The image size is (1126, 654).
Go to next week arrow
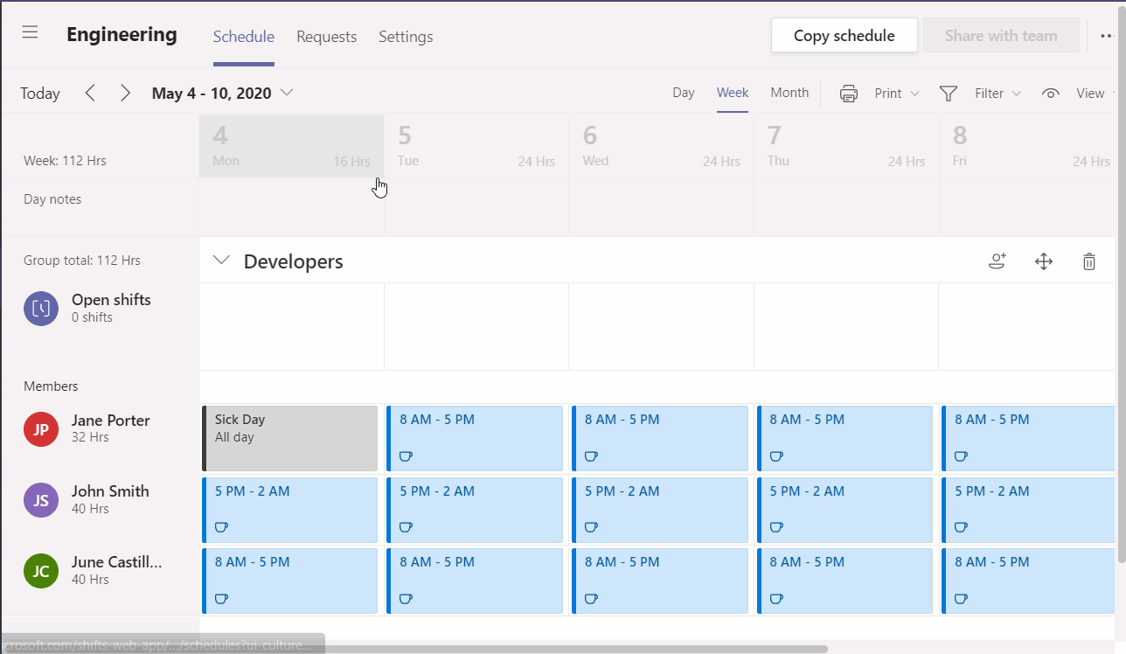125,93
